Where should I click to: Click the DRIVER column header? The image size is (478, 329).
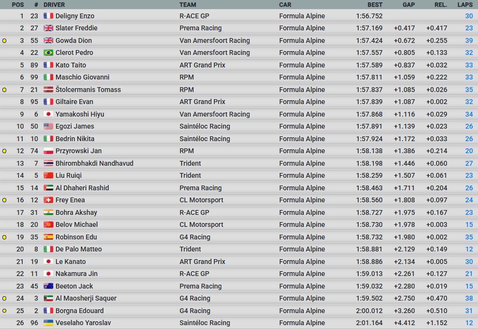point(54,4)
